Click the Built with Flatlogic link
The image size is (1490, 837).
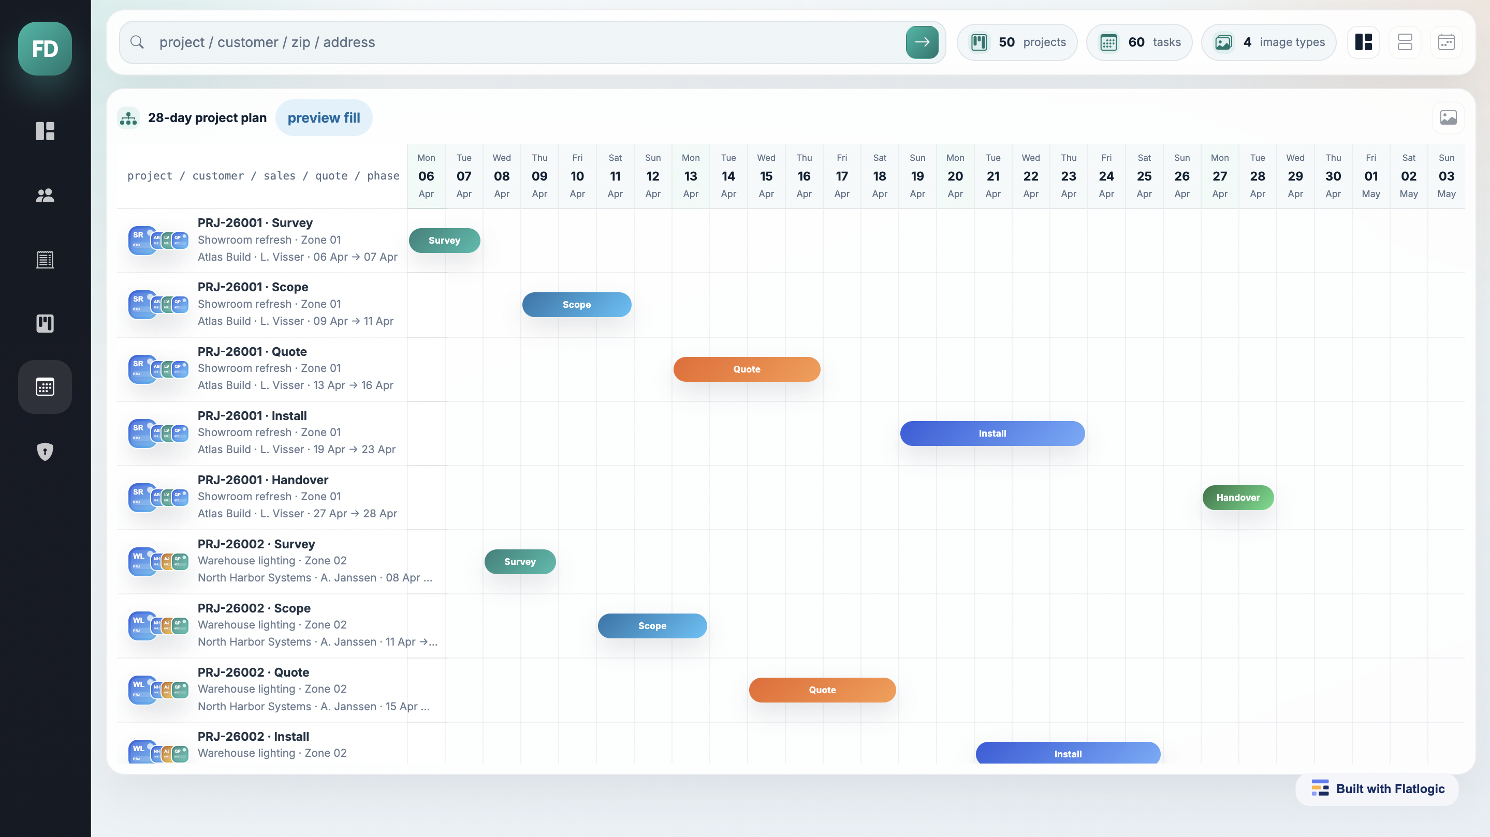pos(1377,788)
